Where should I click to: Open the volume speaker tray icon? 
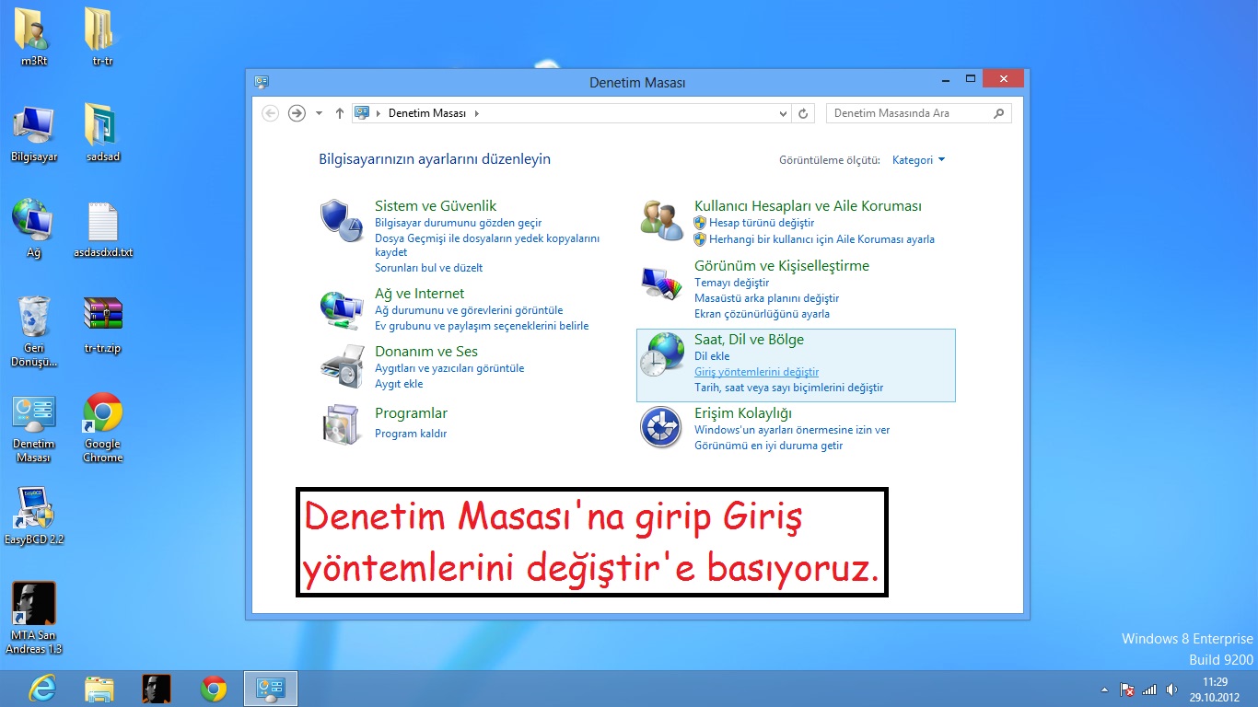tap(1171, 690)
